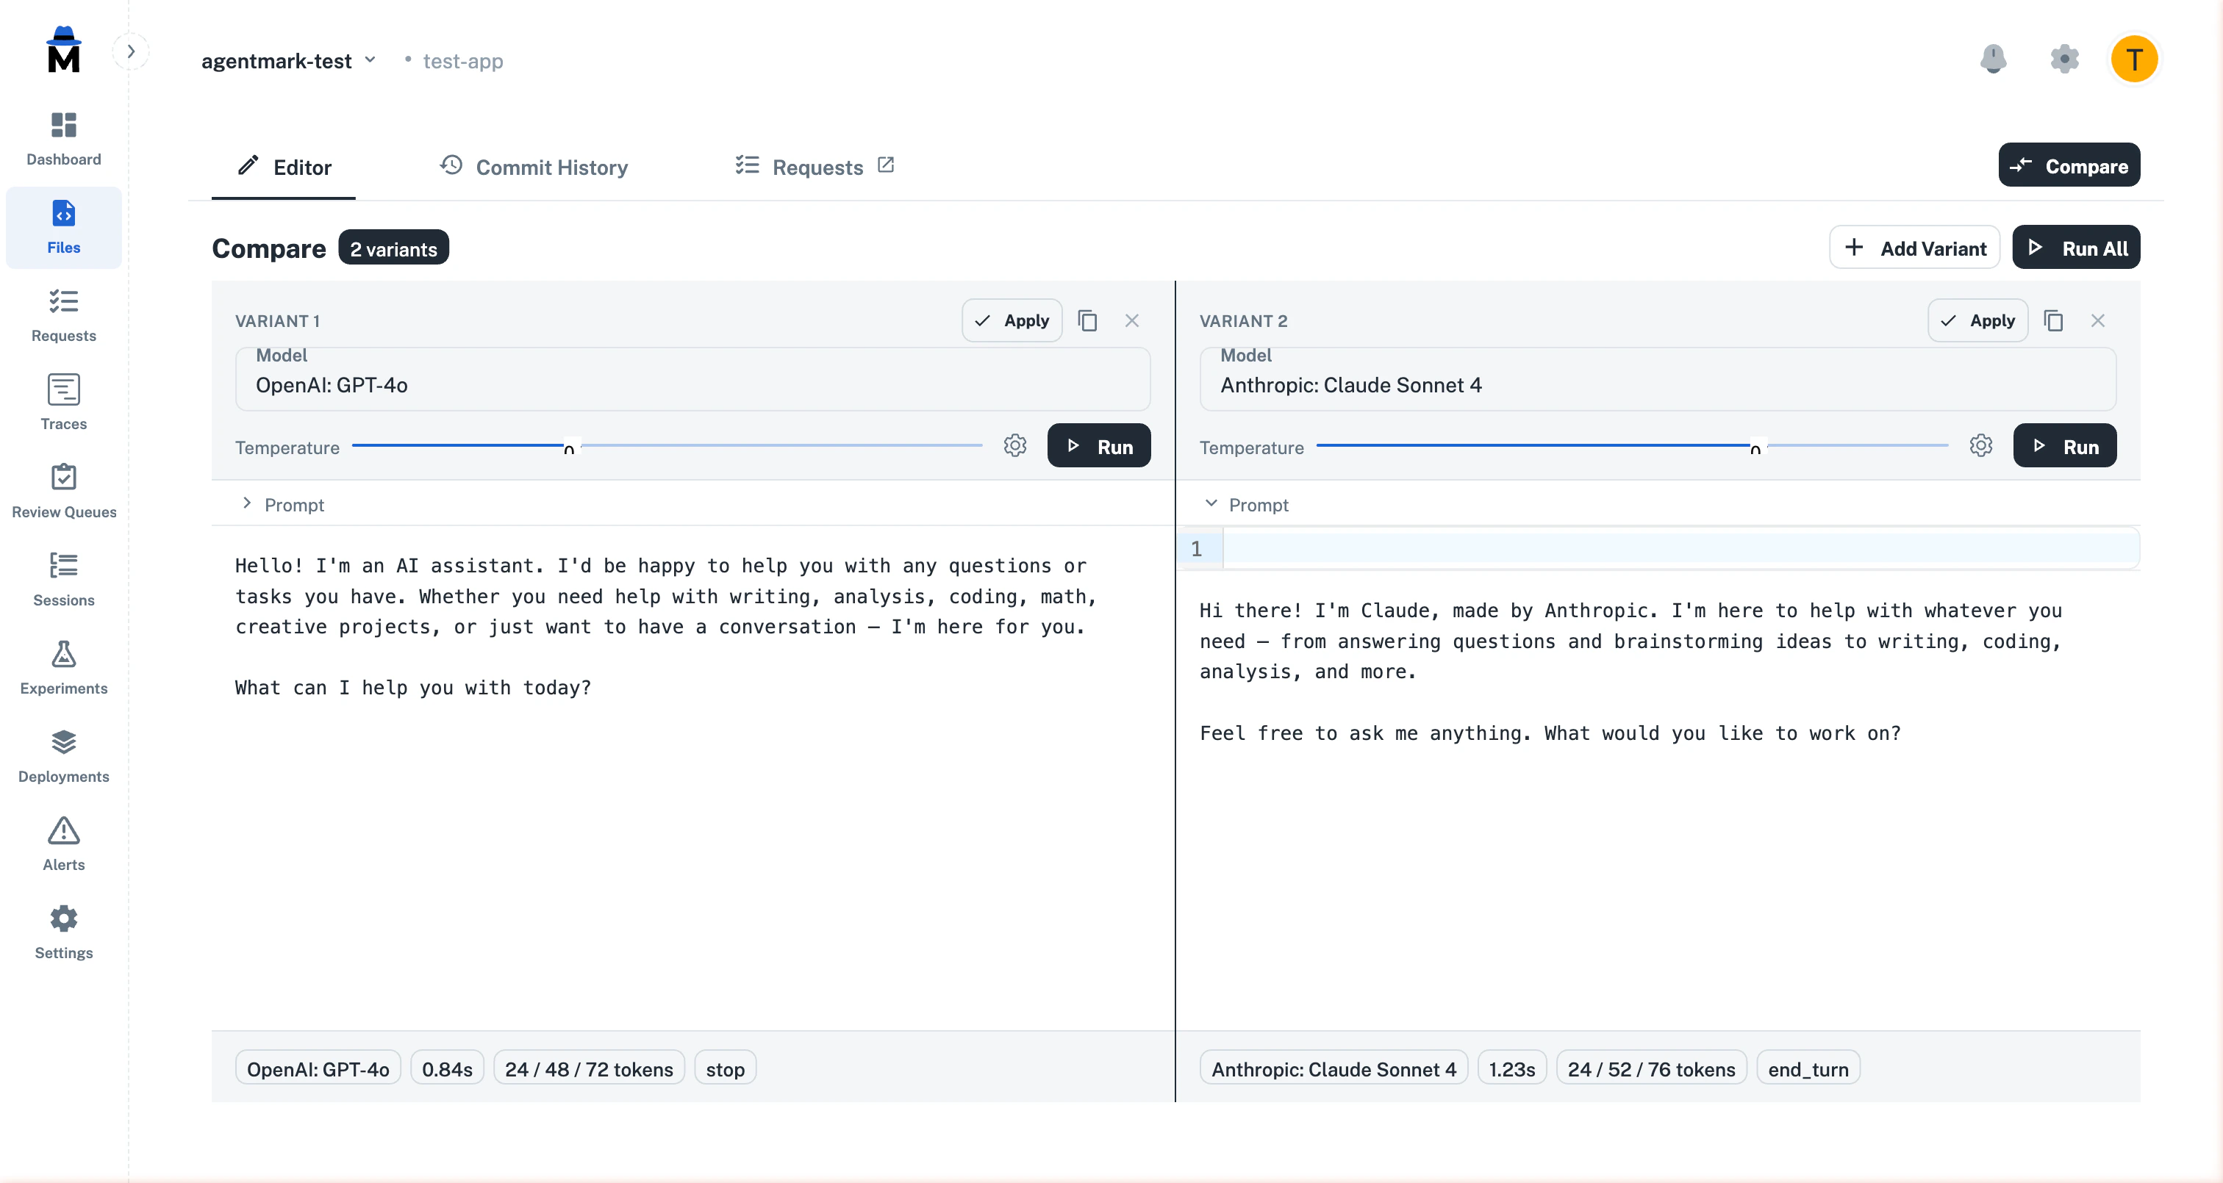The image size is (2223, 1183).
Task: Expand the Prompt section in Variant 1
Action: click(x=248, y=504)
